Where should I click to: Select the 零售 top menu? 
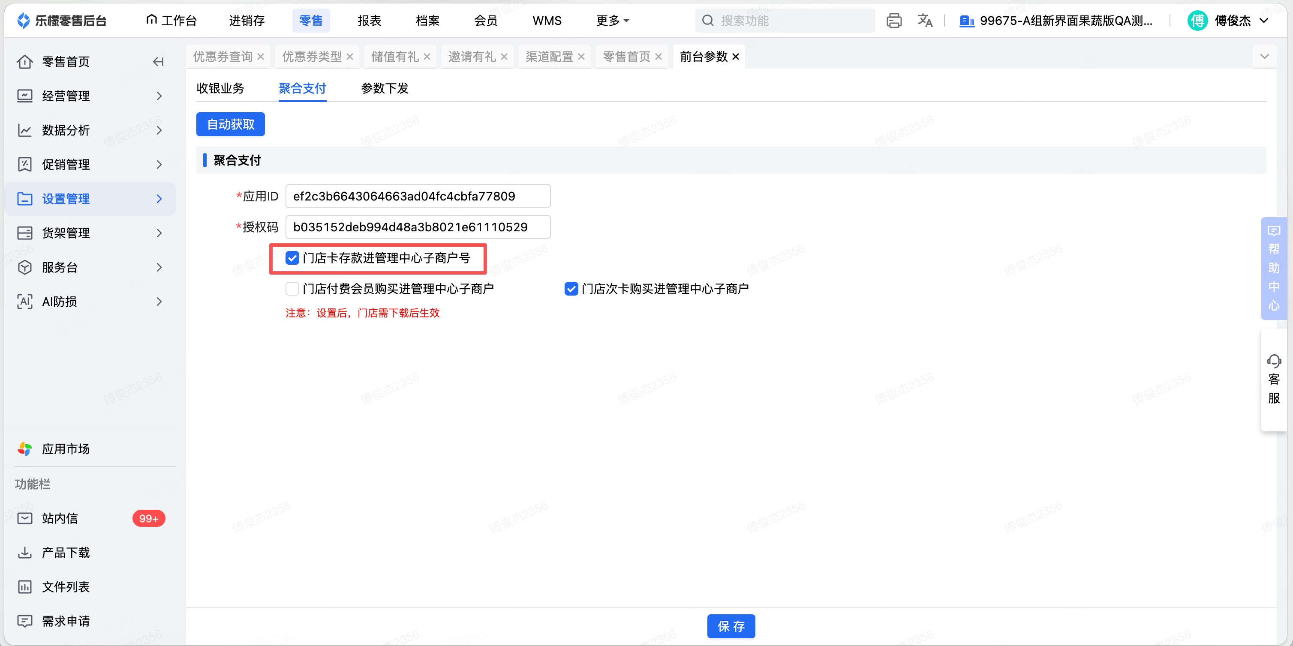coord(311,21)
